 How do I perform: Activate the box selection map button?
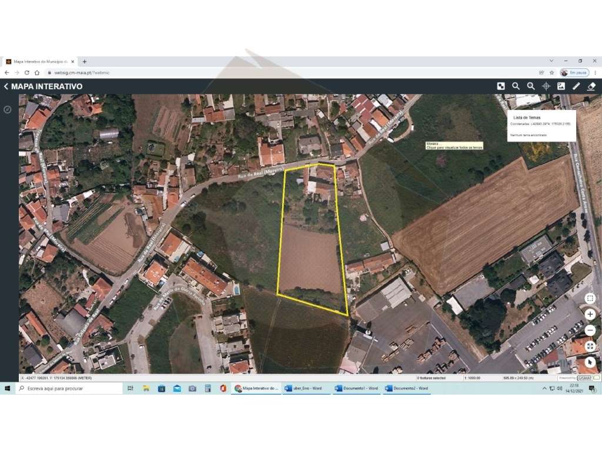[x=590, y=298]
